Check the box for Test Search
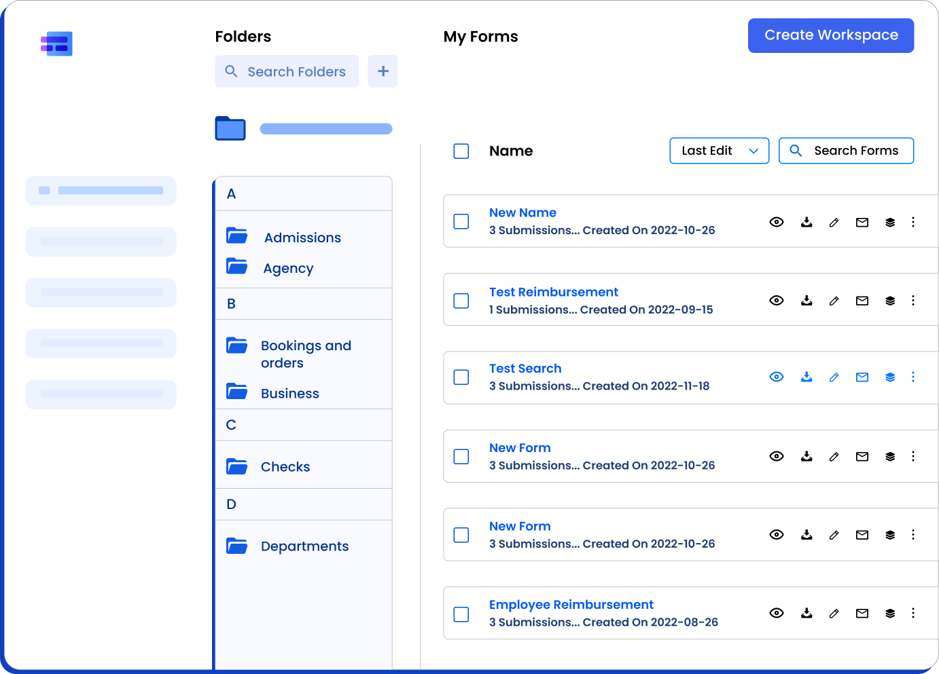The width and height of the screenshot is (939, 674). coord(461,377)
